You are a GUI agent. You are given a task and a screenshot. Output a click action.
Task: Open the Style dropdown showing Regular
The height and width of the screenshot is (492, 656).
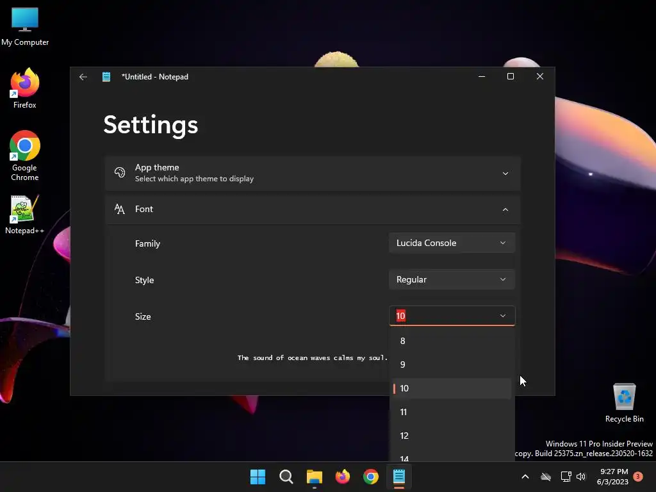click(x=452, y=279)
